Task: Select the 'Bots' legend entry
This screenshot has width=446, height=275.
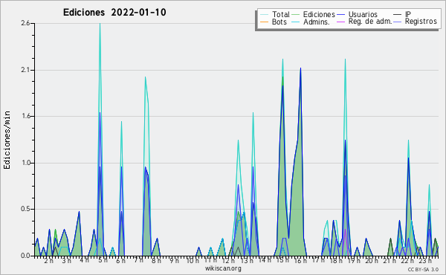Action: click(x=279, y=22)
